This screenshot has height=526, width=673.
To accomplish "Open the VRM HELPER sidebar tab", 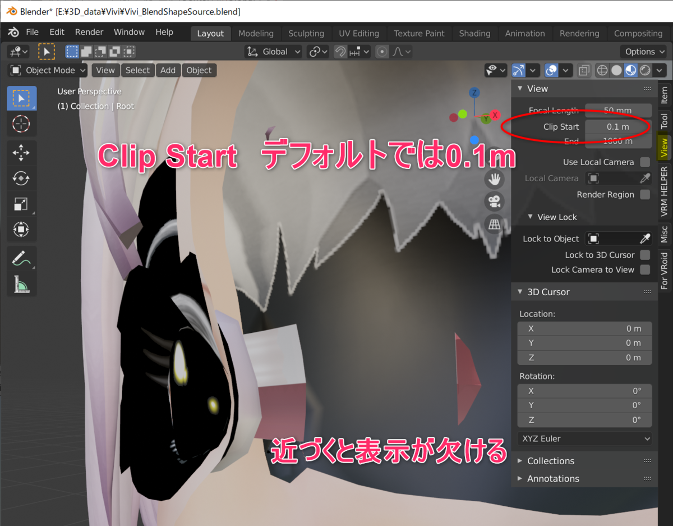I will tap(664, 191).
